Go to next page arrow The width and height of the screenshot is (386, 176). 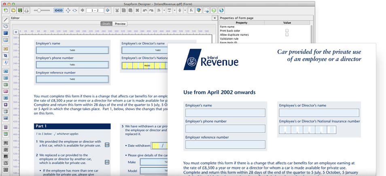pyautogui.click(x=107, y=11)
